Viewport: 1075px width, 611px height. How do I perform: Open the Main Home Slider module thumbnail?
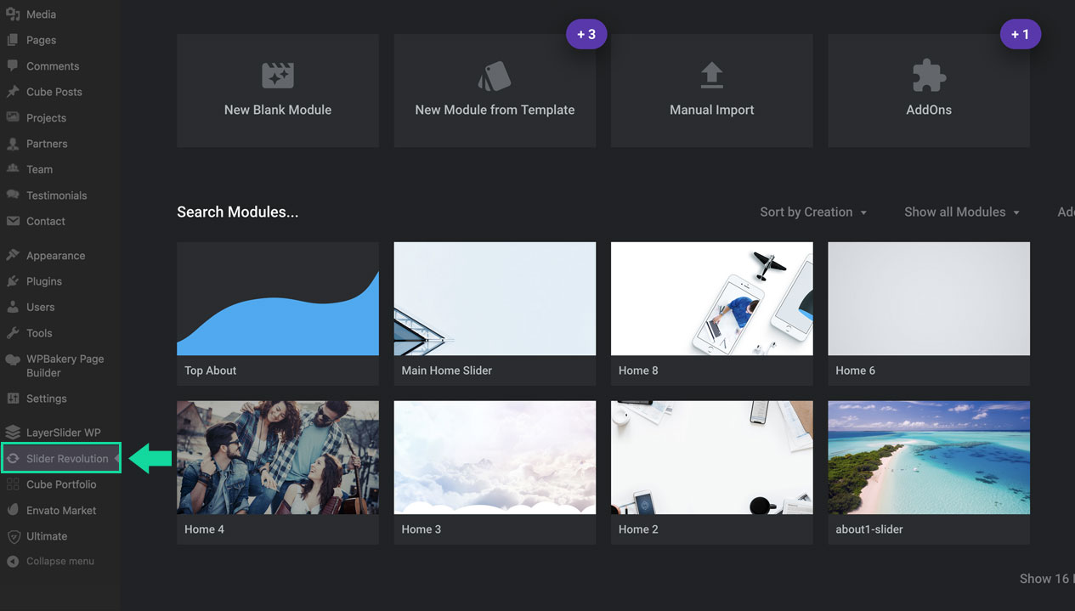coord(495,298)
